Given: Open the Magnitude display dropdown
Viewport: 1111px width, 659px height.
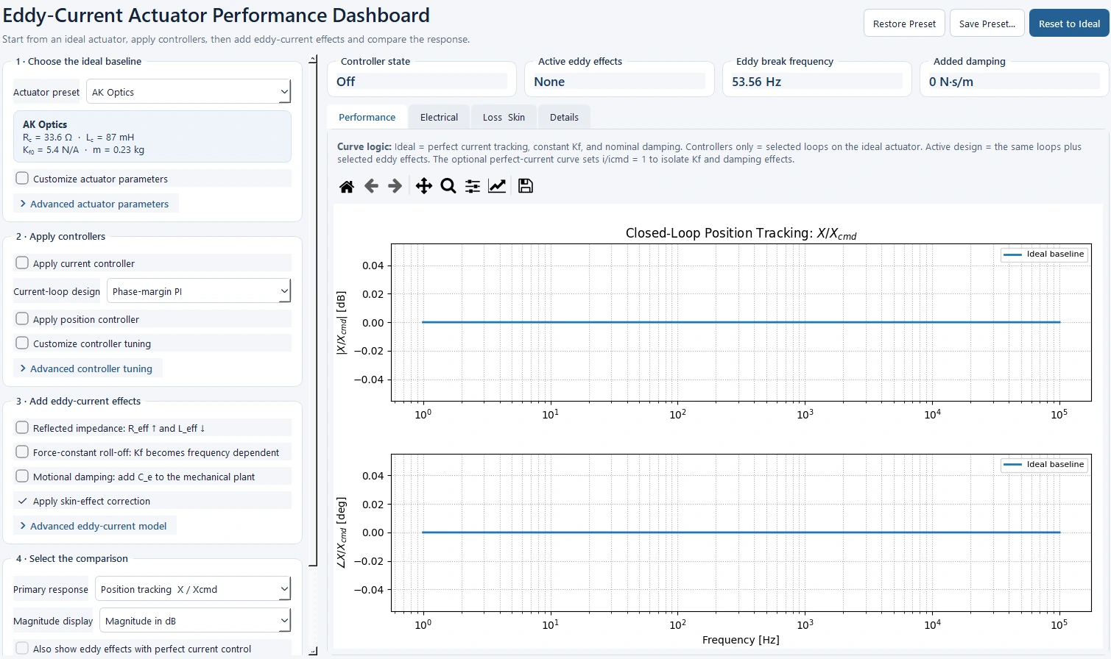Looking at the screenshot, I should (x=195, y=621).
